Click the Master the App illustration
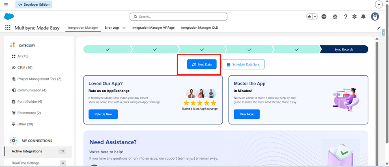The height and width of the screenshot is (167, 389). [346, 99]
